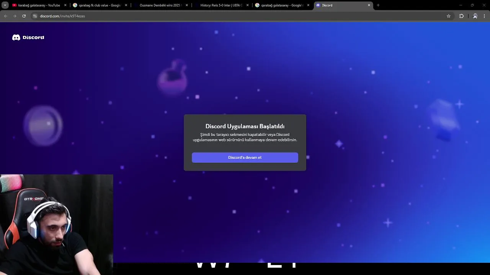Expand the tab search dropdown
Viewport: 490px width, 275px height.
point(5,5)
